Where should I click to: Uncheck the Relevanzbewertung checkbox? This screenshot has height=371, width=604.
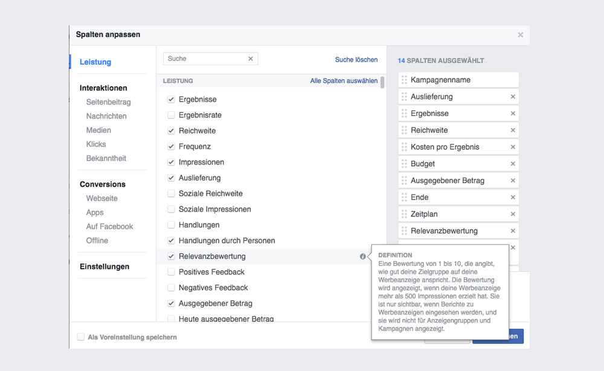point(171,256)
